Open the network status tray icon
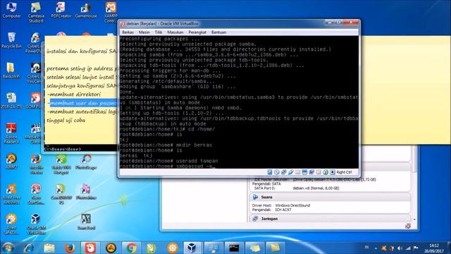Viewport: 451px width, 254px height. (x=408, y=248)
